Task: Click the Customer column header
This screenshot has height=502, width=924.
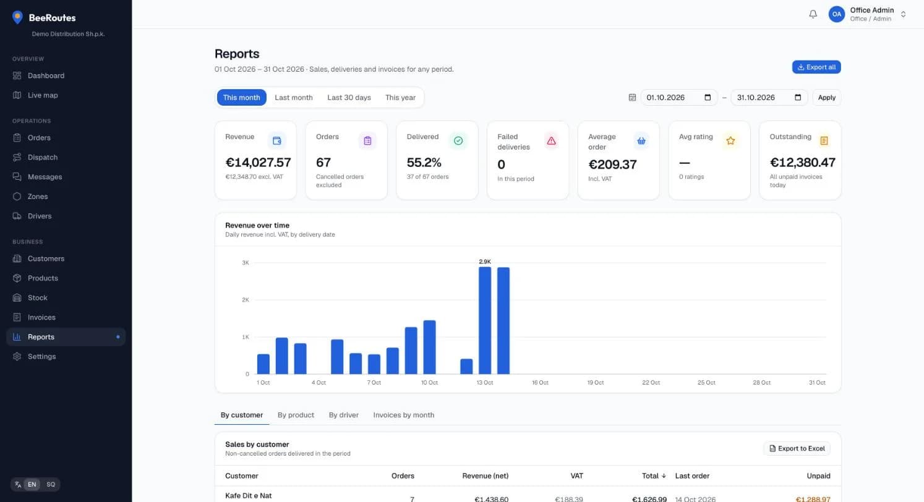Action: pos(242,476)
